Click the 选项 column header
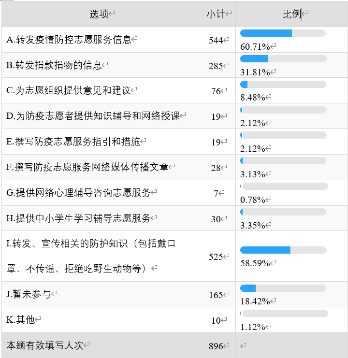The height and width of the screenshot is (358, 348). pos(99,14)
